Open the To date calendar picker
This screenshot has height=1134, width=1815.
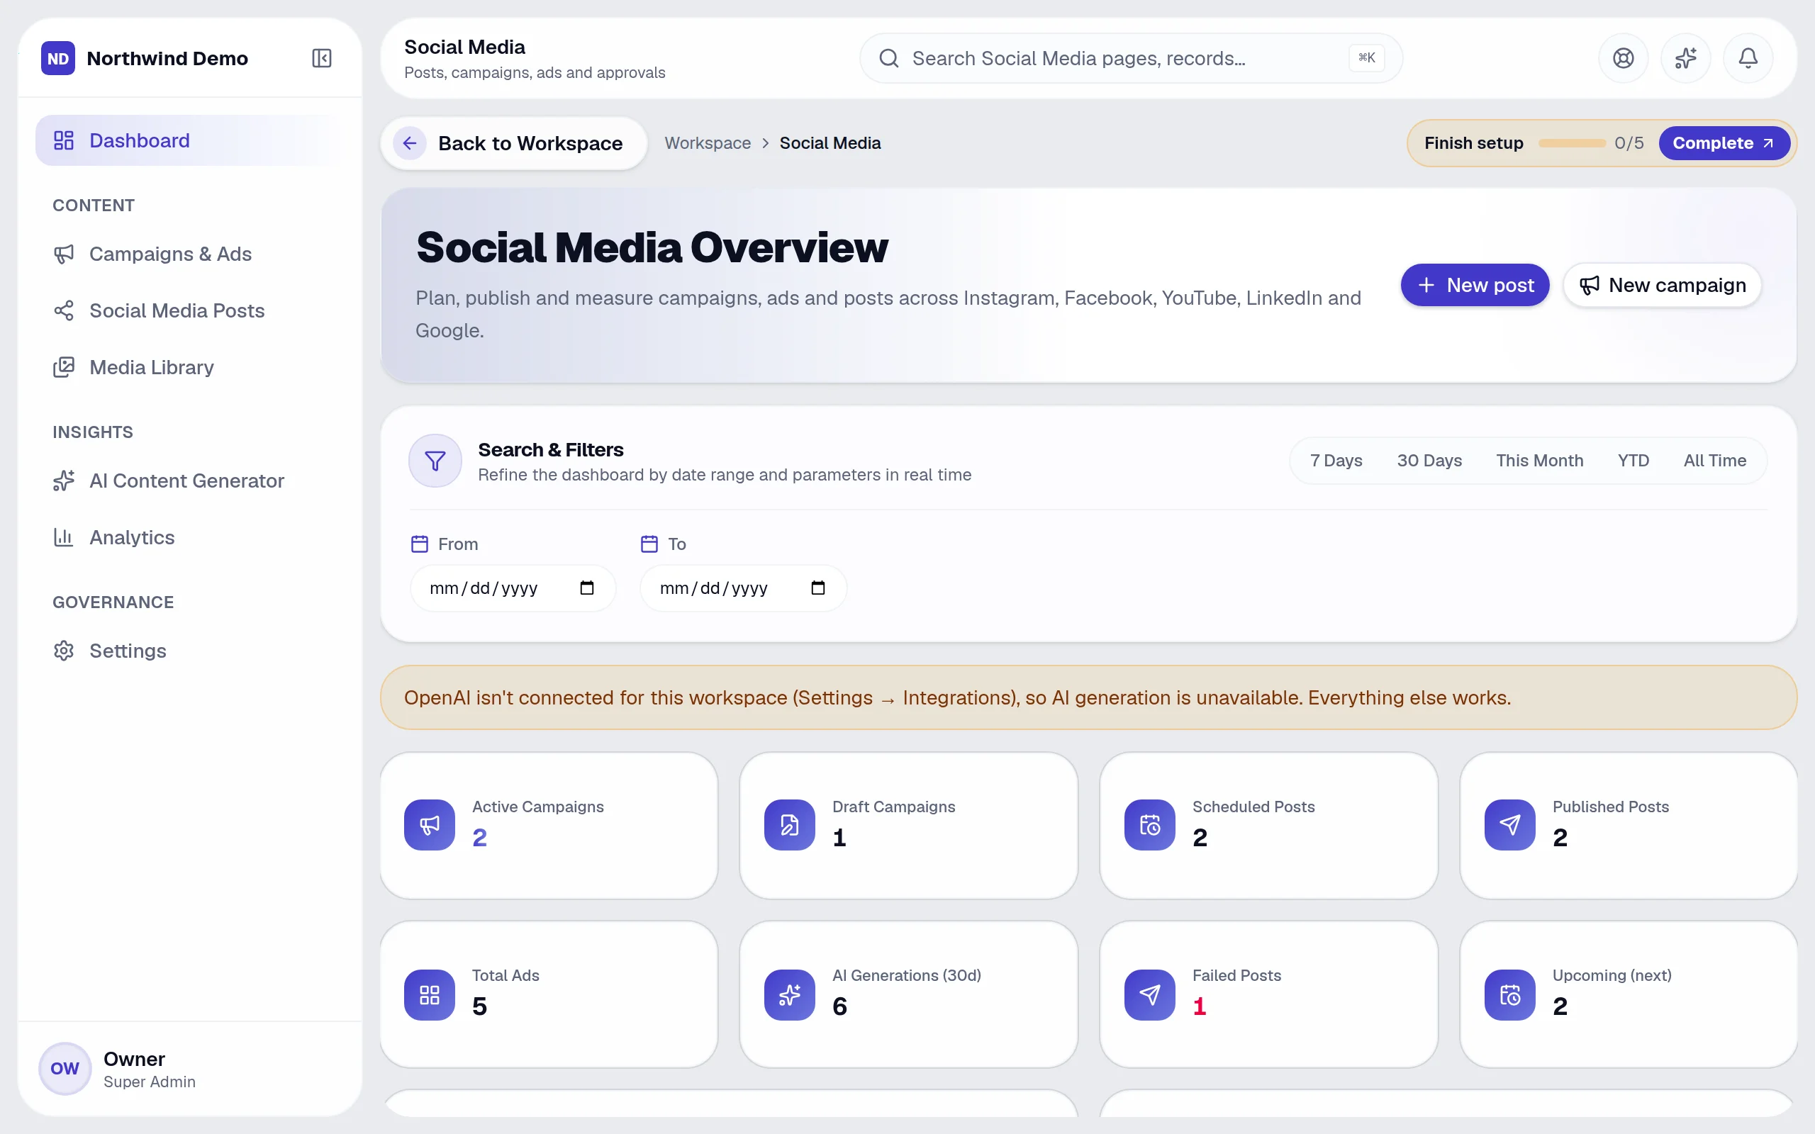coord(817,588)
